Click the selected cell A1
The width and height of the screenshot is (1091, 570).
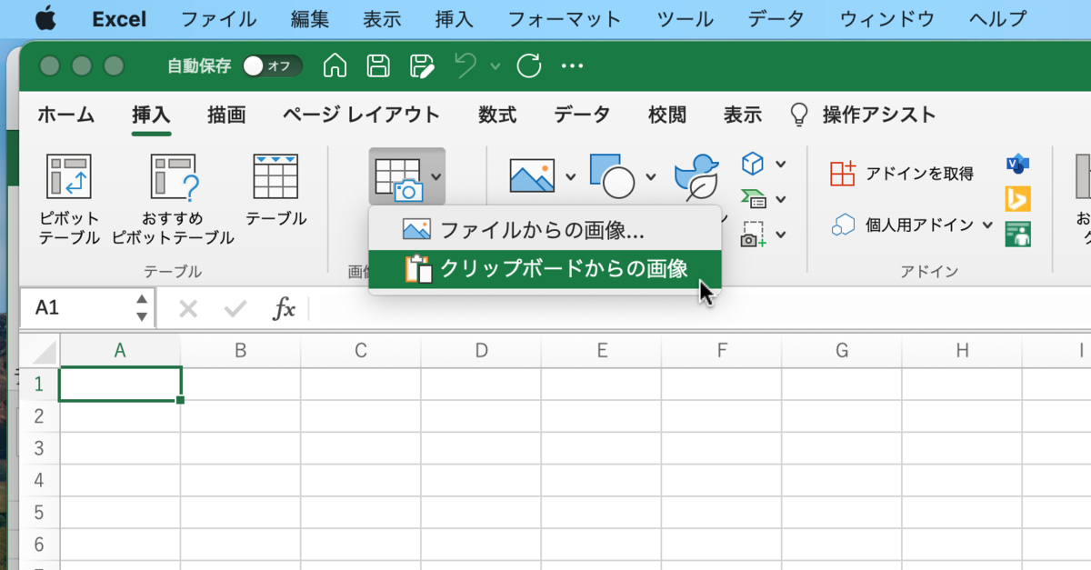coord(120,384)
